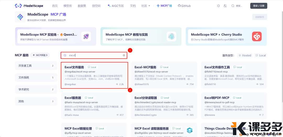Image resolution: width=283 pixels, height=137 pixels.
Task: Click the 754 views eye icon
Action: click(188, 84)
